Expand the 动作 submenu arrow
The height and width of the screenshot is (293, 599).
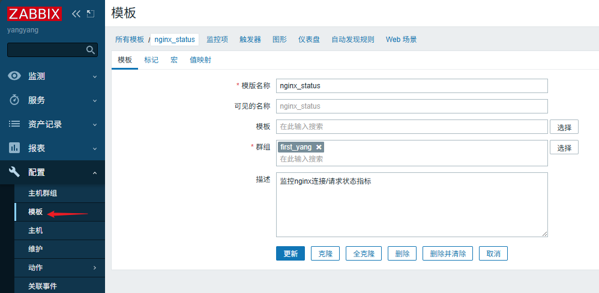[94, 268]
